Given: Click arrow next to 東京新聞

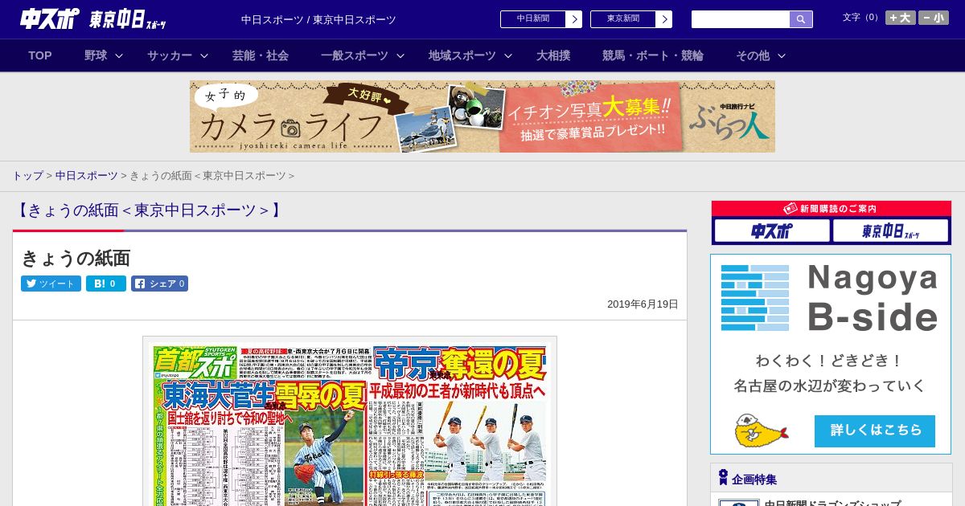Looking at the screenshot, I should click(x=664, y=19).
